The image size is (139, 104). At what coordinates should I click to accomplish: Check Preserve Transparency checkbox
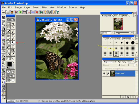tap(104, 69)
